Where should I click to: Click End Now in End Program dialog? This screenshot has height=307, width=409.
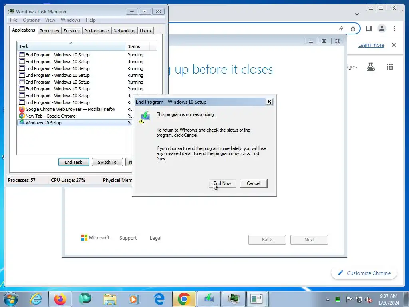click(222, 183)
